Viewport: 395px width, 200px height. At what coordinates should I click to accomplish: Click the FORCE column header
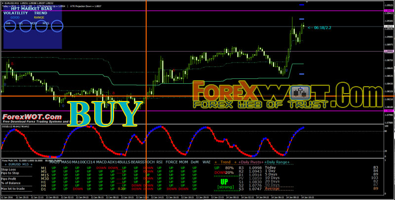(171, 162)
